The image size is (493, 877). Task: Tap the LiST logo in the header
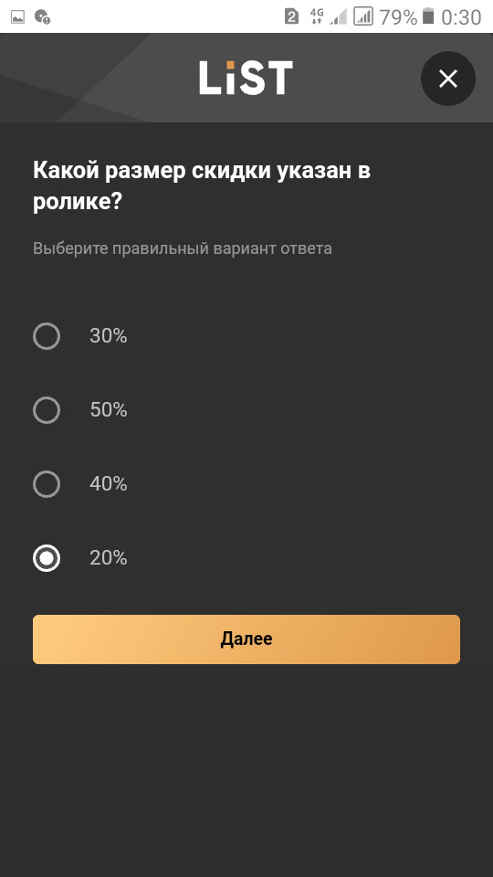[246, 78]
